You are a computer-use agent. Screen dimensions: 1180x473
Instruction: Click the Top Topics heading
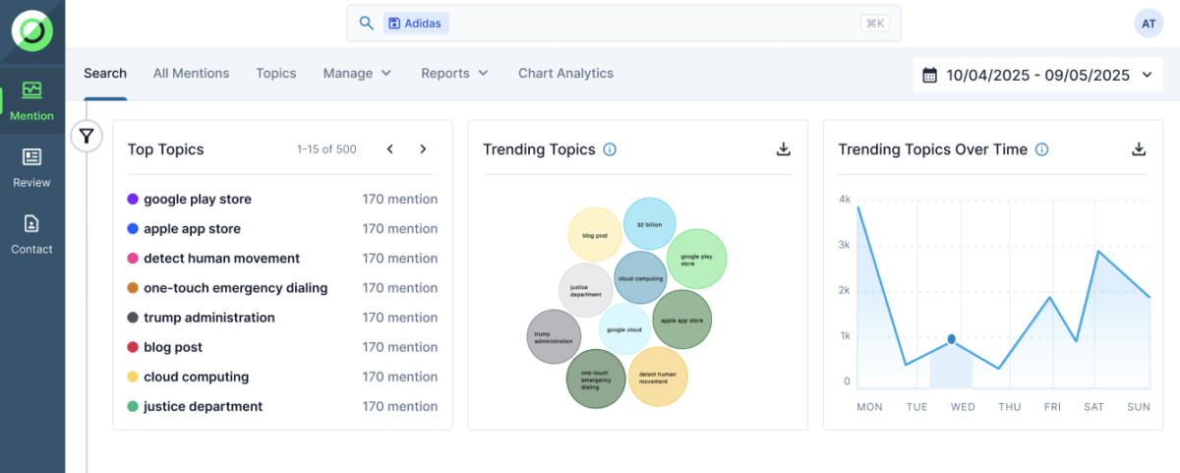click(166, 149)
